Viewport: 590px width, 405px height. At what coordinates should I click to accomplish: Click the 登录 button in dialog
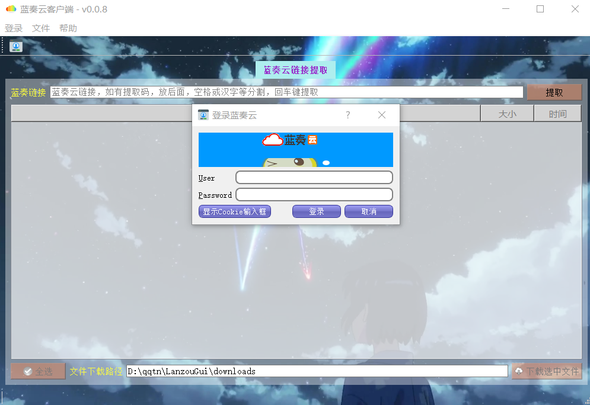(317, 211)
